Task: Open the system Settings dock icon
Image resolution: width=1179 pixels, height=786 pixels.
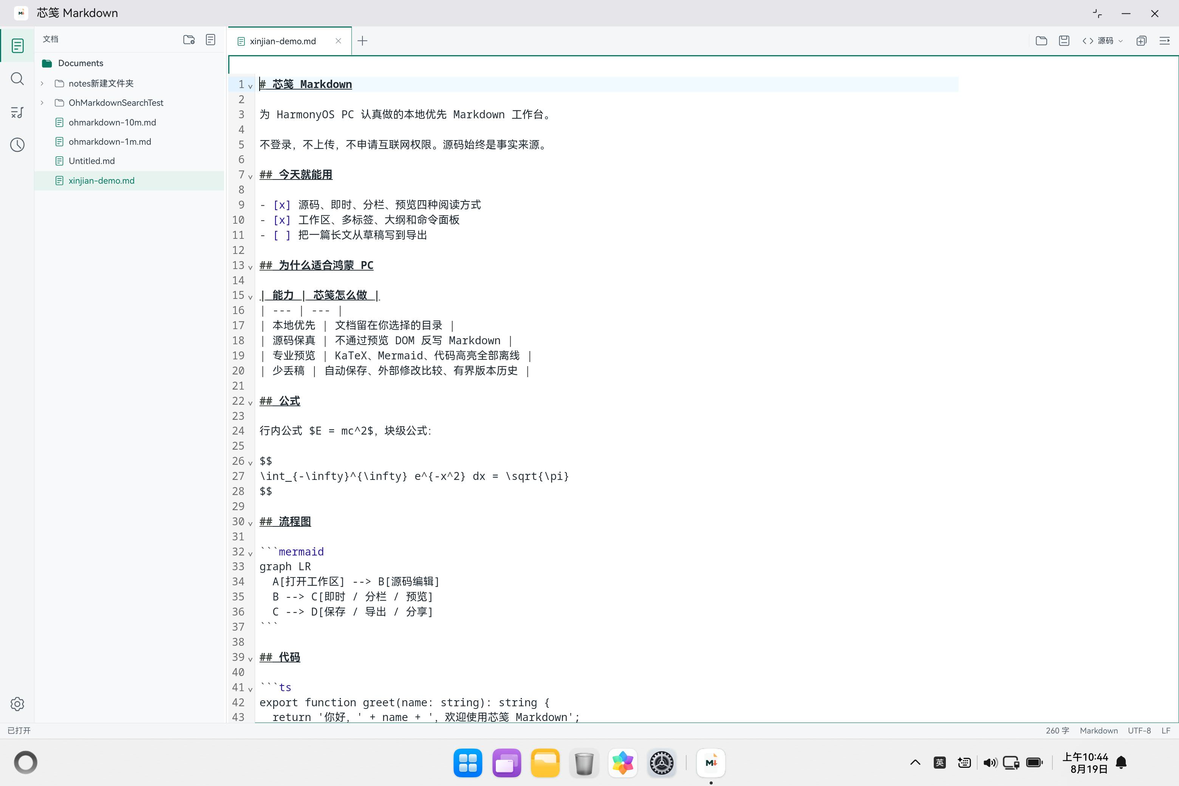Action: [x=662, y=763]
